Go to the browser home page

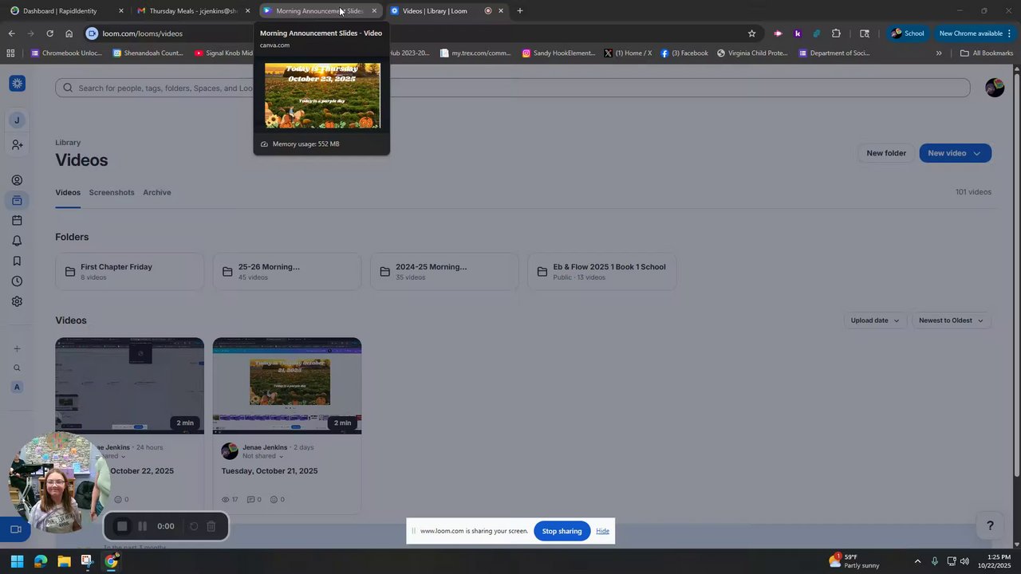[x=69, y=33]
